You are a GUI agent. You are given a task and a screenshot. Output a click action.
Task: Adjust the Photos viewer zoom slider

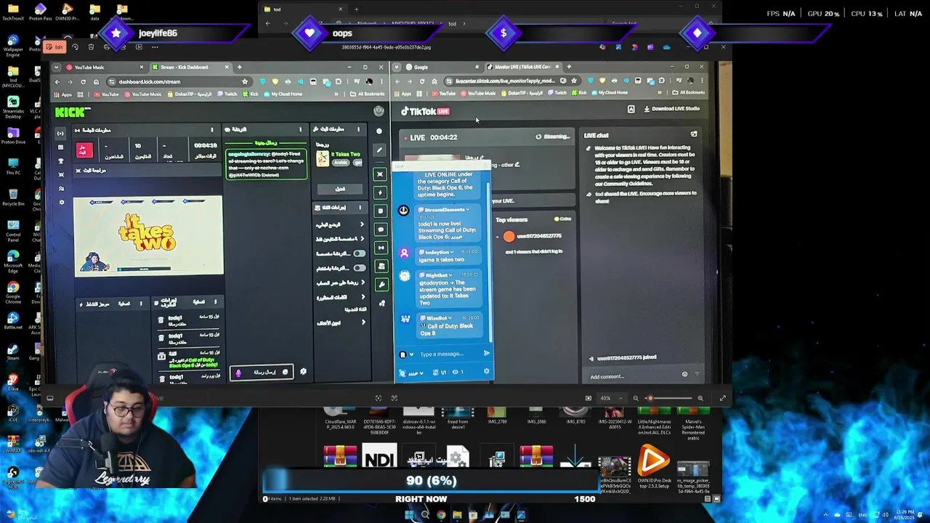[668, 398]
